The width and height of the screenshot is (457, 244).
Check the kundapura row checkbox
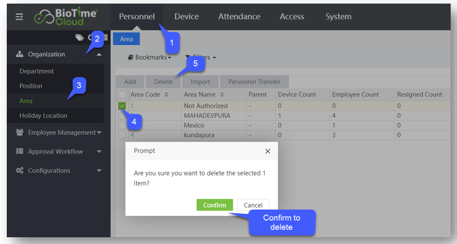(122, 135)
